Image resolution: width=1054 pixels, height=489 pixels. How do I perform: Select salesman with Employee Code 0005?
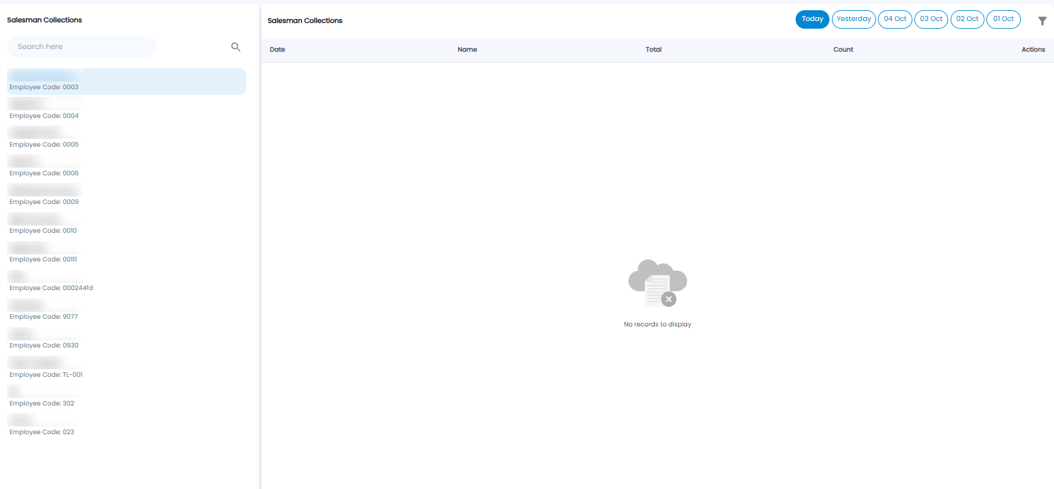click(126, 138)
